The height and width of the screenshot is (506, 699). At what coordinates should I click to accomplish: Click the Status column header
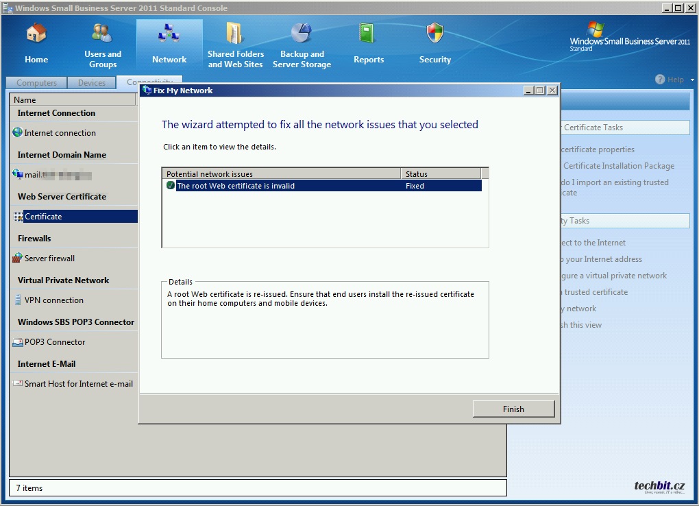pyautogui.click(x=441, y=174)
